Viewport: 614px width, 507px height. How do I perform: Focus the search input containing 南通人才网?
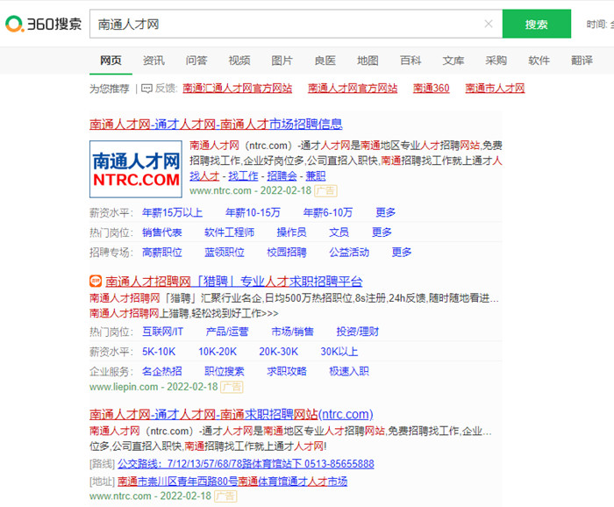[296, 24]
